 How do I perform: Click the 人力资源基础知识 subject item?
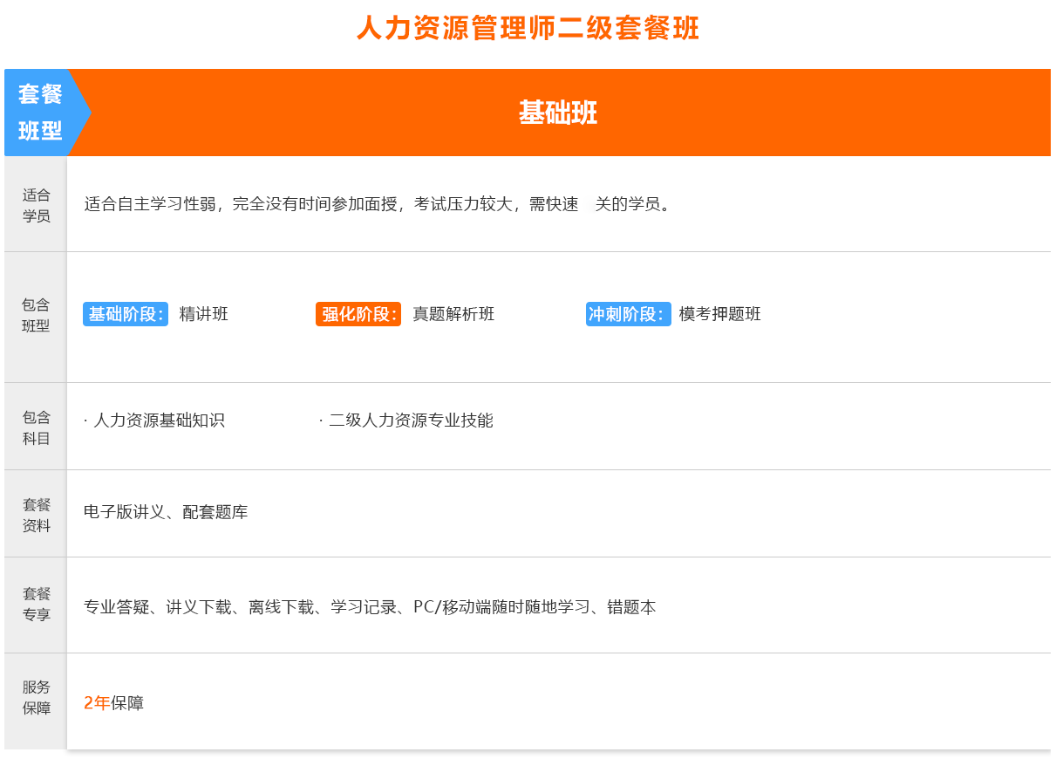click(159, 421)
